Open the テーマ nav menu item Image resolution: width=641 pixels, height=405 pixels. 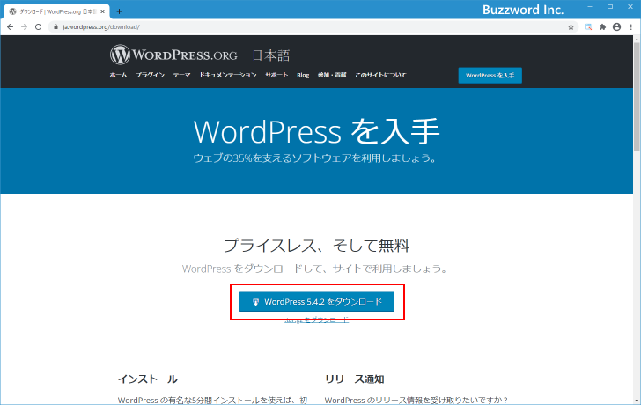pos(181,75)
